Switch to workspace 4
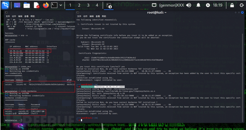 pyautogui.click(x=97, y=5)
